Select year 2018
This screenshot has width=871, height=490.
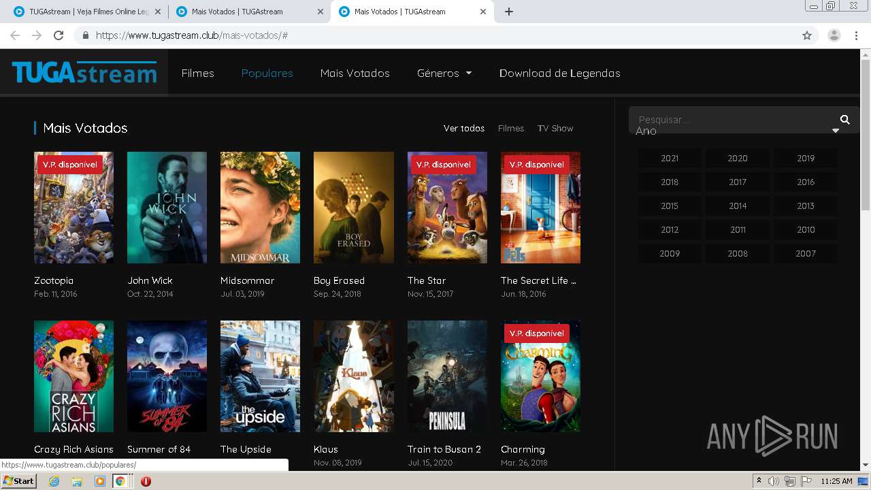point(670,182)
